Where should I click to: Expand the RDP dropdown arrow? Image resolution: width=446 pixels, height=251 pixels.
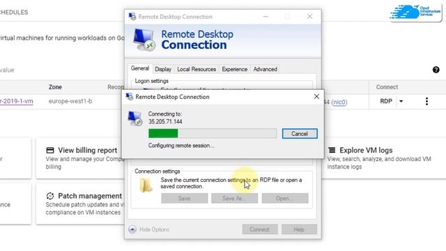click(401, 101)
